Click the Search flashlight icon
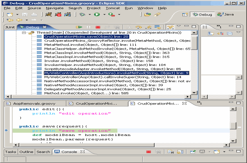 pyautogui.click(x=157, y=14)
